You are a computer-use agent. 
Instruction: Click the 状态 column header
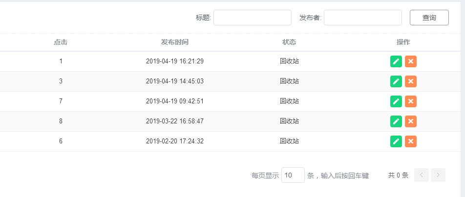click(289, 42)
